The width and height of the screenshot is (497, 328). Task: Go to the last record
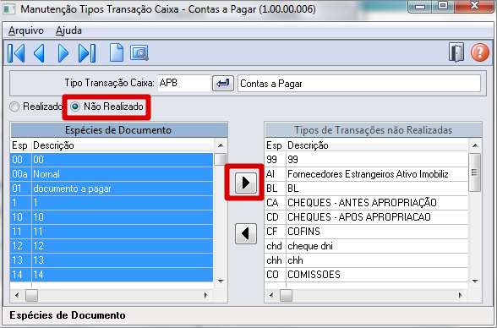click(x=87, y=53)
